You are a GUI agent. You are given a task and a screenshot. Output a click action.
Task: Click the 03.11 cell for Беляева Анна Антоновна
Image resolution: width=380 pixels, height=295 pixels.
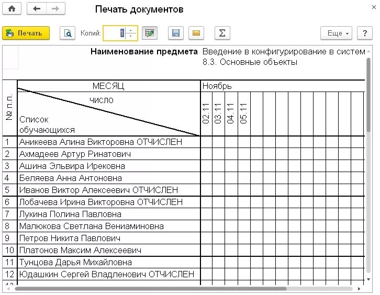pos(219,178)
